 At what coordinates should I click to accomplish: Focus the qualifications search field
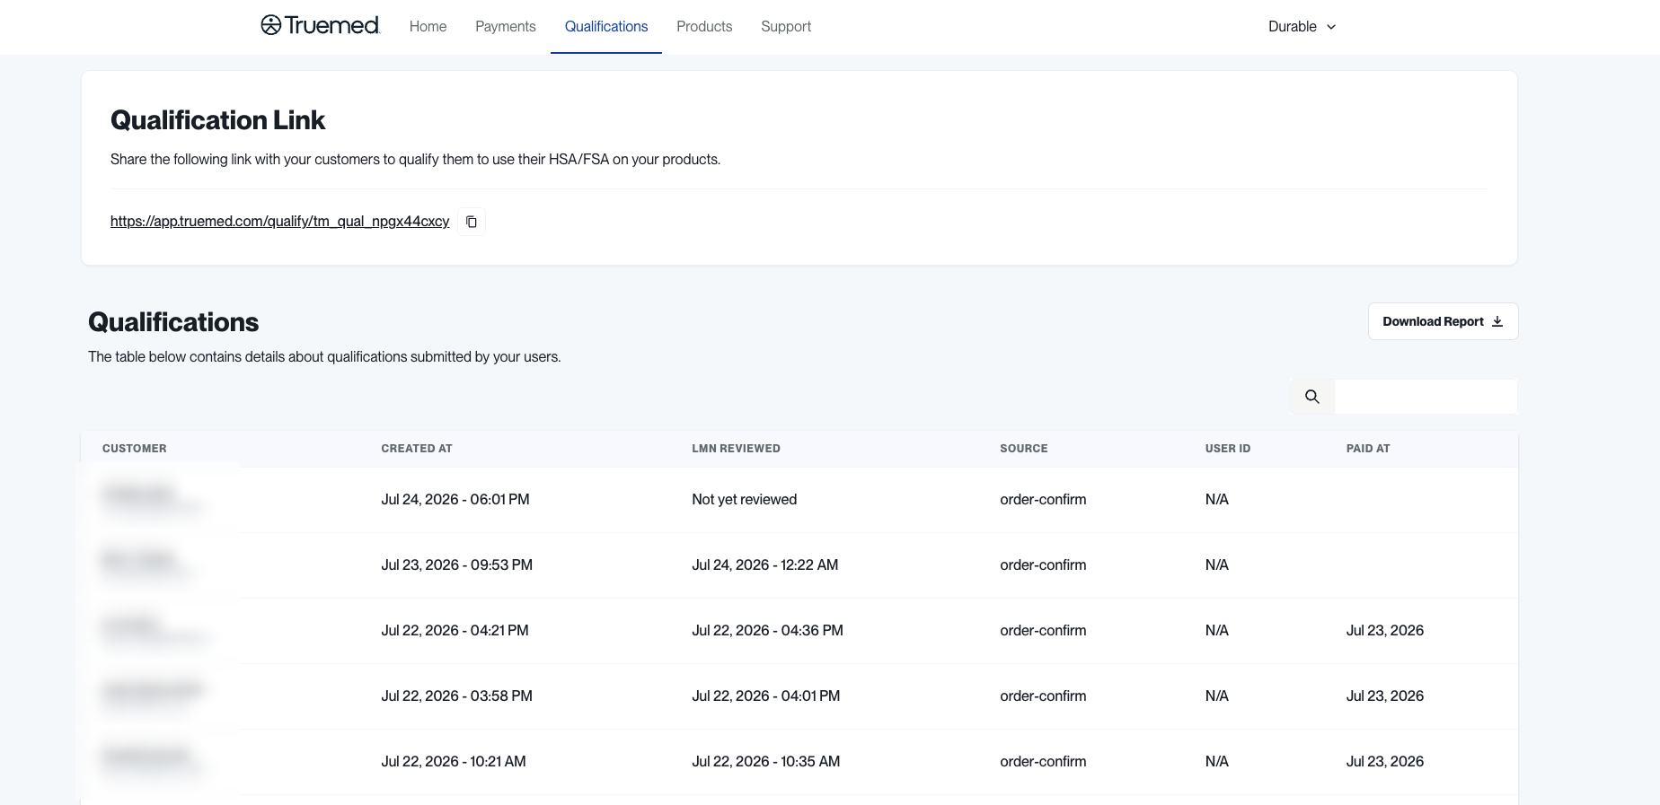pyautogui.click(x=1426, y=397)
